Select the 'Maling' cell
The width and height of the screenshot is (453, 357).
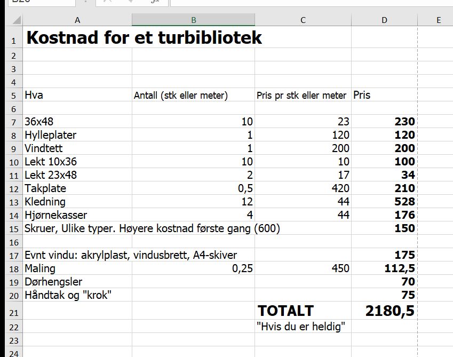pyautogui.click(x=77, y=268)
